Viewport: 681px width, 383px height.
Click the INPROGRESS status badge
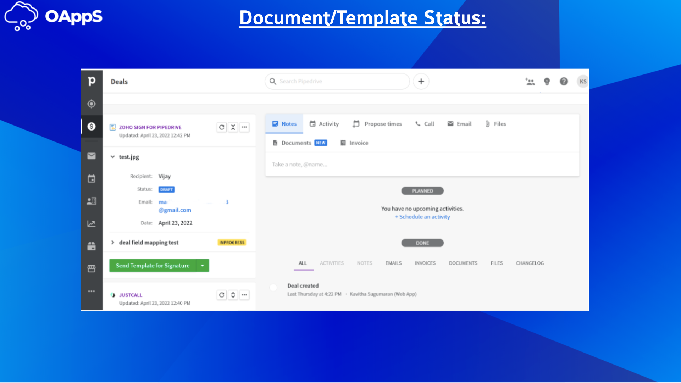232,243
